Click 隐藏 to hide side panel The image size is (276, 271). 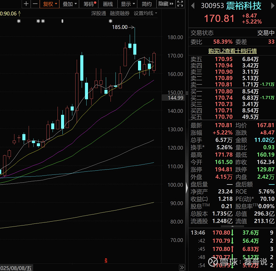(166, 4)
